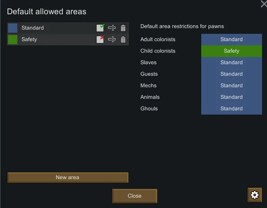Change Mechs default area restriction

coord(231,86)
